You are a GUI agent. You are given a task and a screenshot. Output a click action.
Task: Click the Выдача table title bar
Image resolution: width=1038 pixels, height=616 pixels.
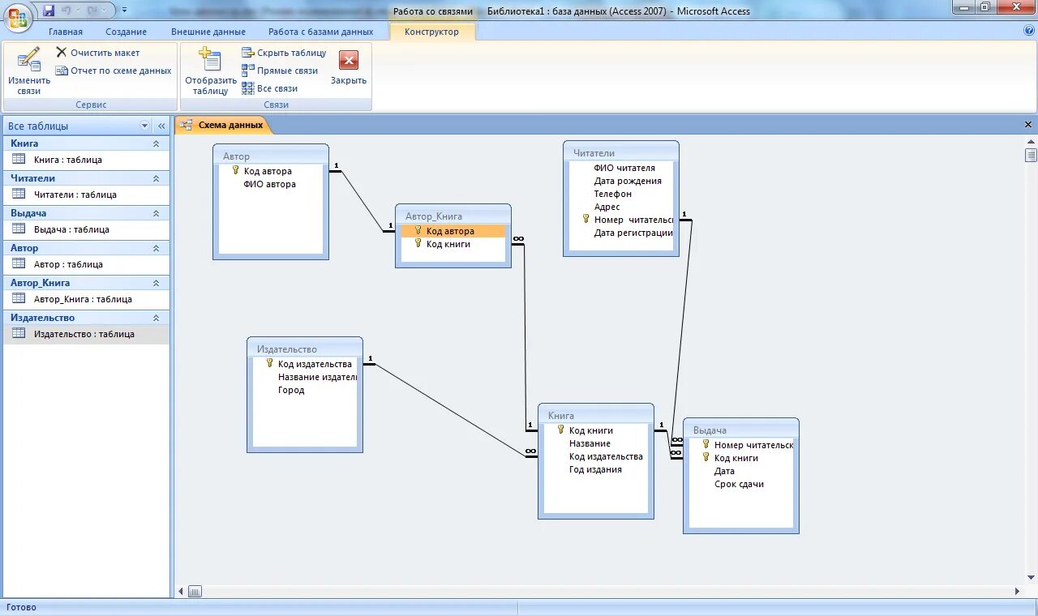[741, 430]
